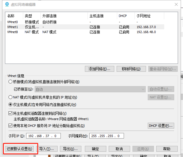
Task: Click 导入(T) button
Action: pyautogui.click(x=47, y=149)
